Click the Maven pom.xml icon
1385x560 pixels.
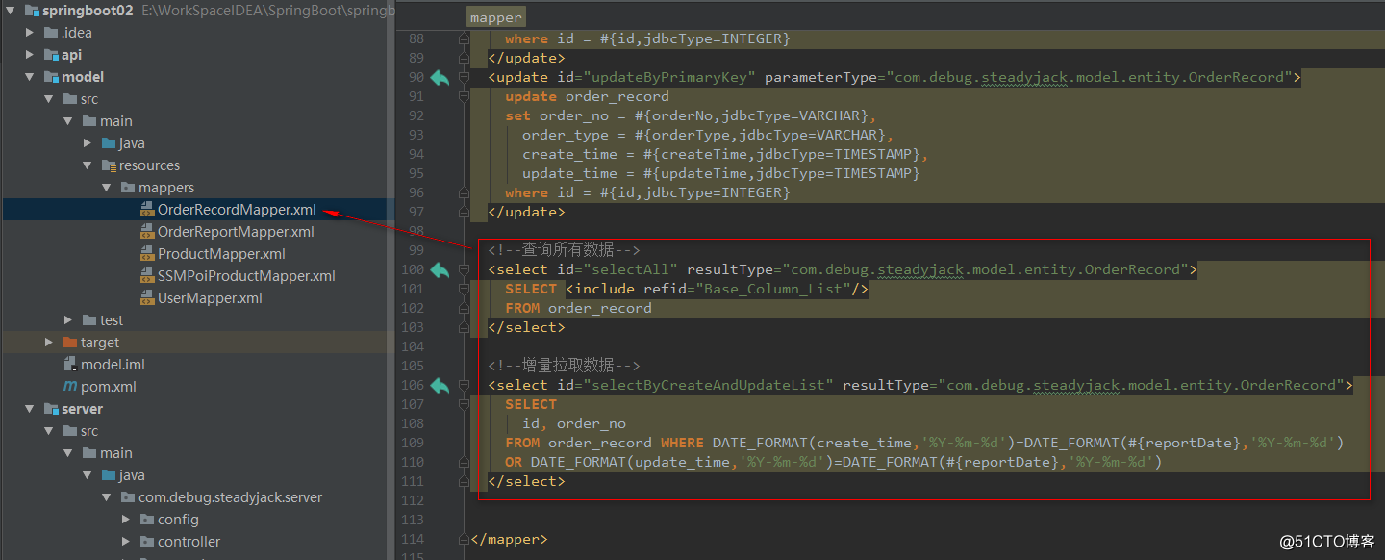(x=70, y=387)
